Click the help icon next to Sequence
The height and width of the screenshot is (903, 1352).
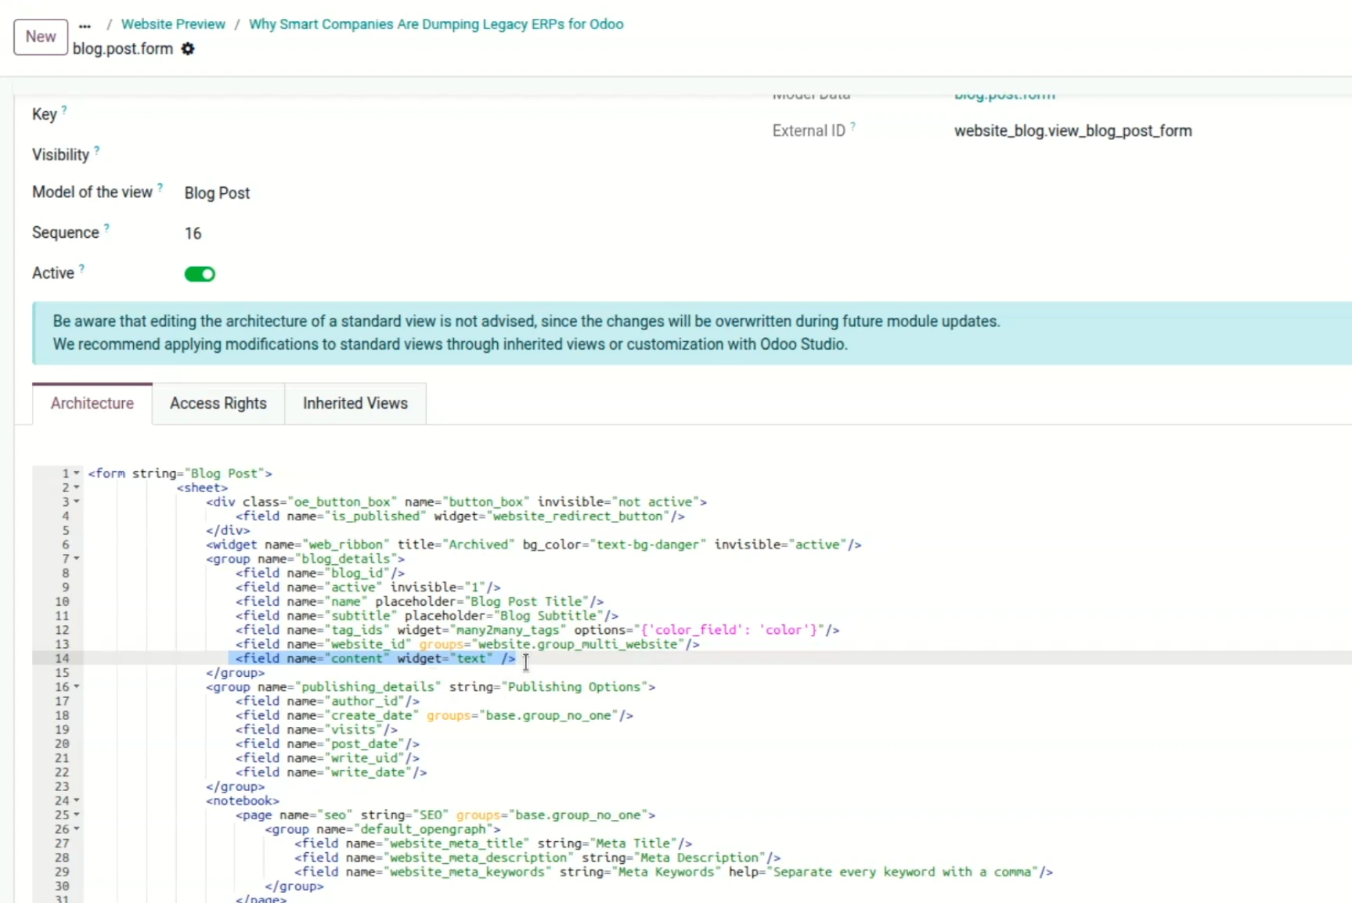click(106, 228)
